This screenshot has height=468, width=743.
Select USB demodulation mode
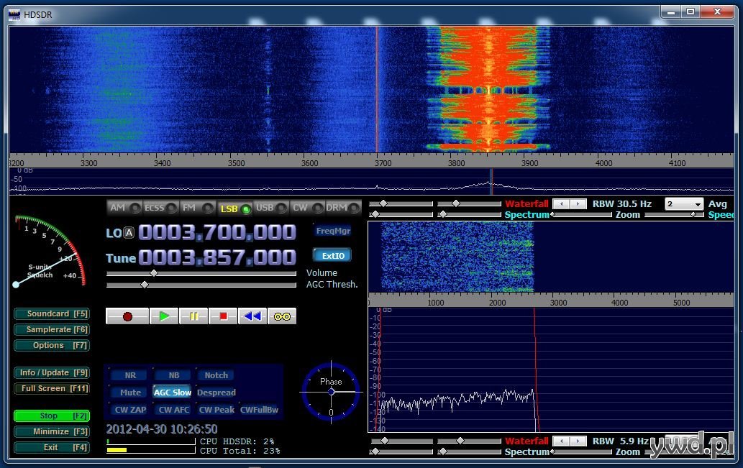271,208
